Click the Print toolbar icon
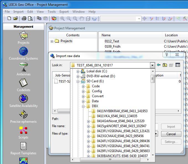The height and width of the screenshot is (164, 188). tap(24, 18)
